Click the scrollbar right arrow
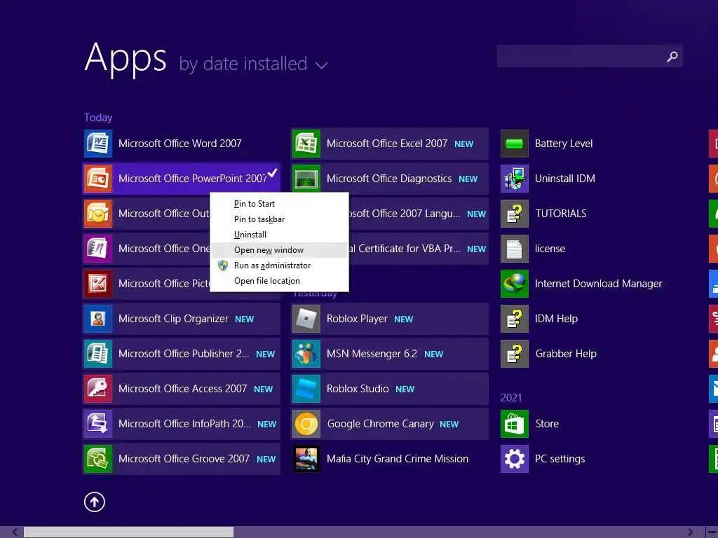Screen dimensions: 718x538 (x=690, y=532)
